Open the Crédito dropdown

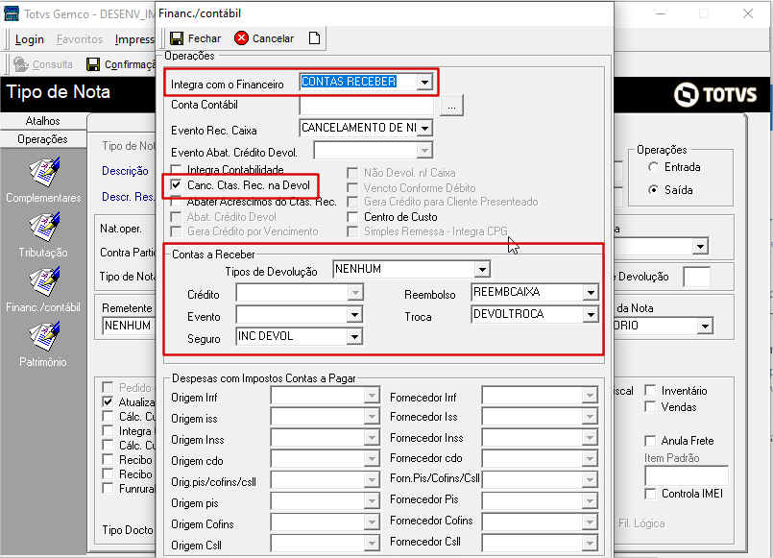coord(354,292)
